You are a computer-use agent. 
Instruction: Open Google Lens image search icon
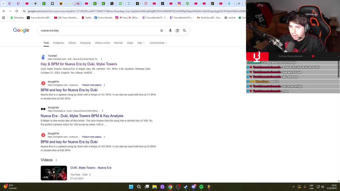click(177, 31)
